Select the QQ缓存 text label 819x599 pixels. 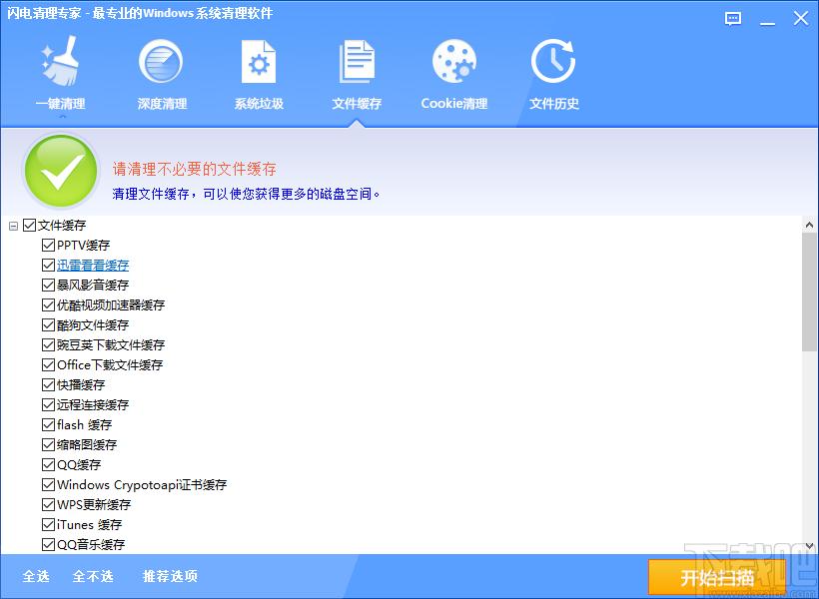pos(79,464)
